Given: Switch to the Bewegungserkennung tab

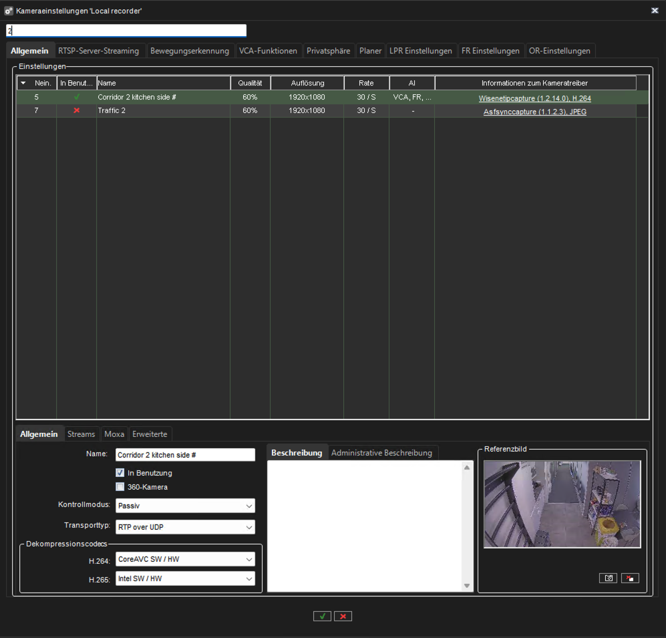Looking at the screenshot, I should (190, 50).
